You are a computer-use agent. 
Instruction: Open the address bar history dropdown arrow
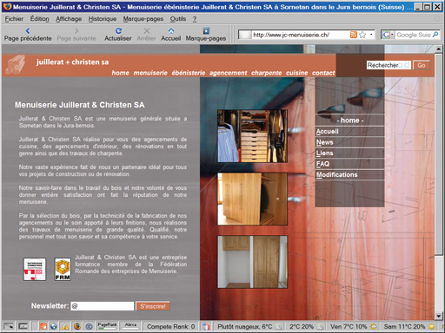click(371, 35)
